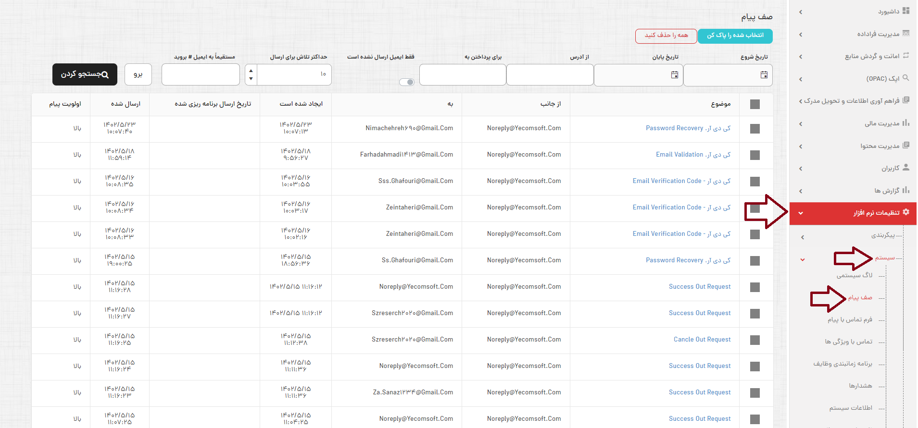Select checkbox for Nimachehreh Password Recovery row

click(x=755, y=129)
